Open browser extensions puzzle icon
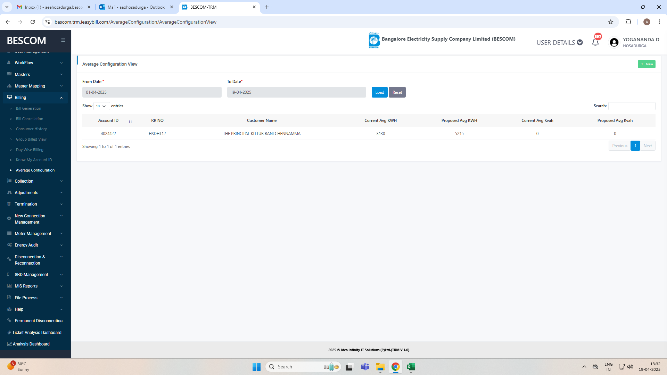The width and height of the screenshot is (667, 375). point(628,22)
